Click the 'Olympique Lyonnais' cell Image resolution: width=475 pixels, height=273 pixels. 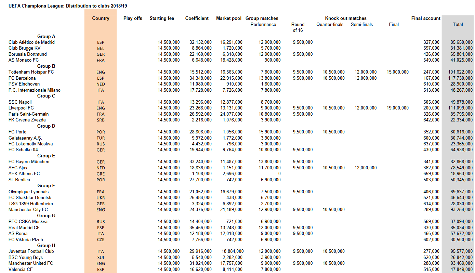[x=29, y=192]
